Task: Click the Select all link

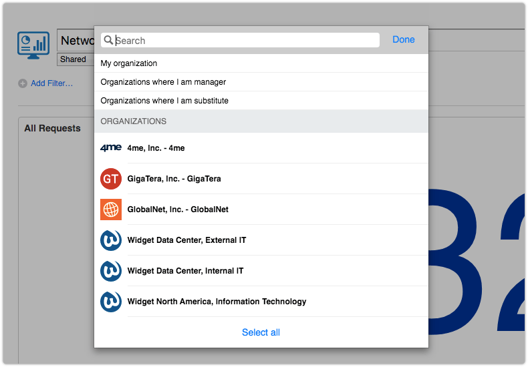Action: [x=261, y=332]
